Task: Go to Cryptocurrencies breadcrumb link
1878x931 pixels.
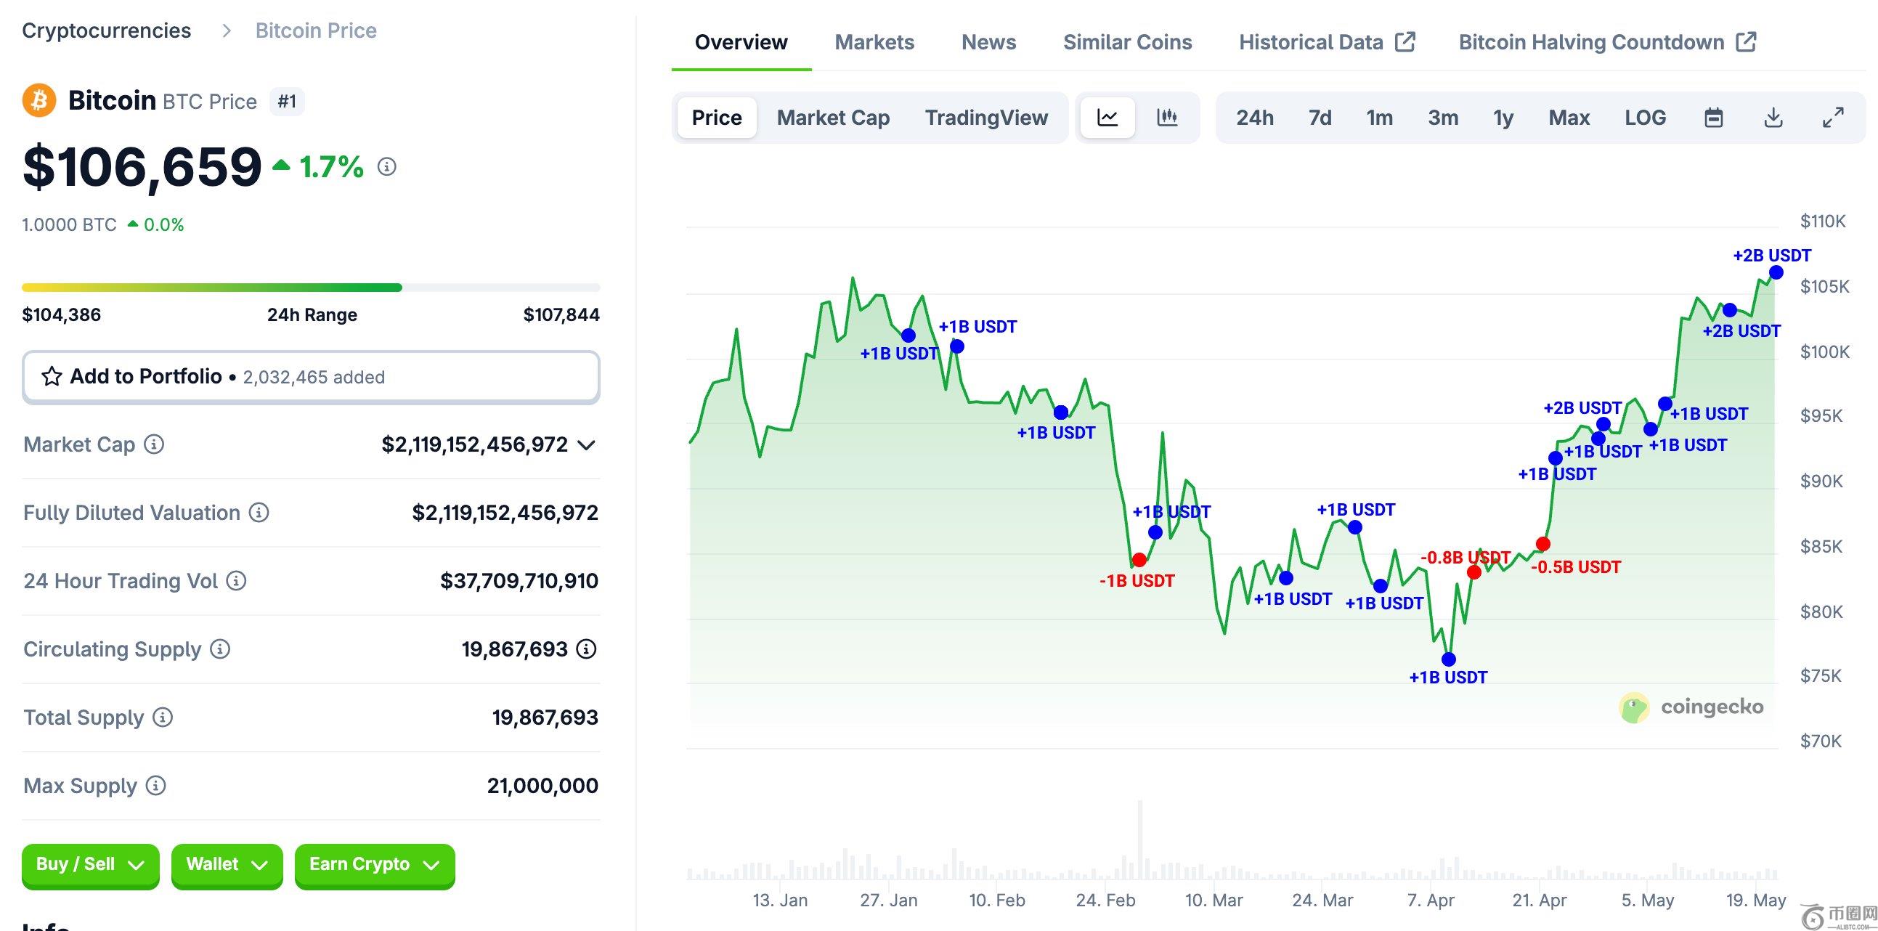Action: 107,31
